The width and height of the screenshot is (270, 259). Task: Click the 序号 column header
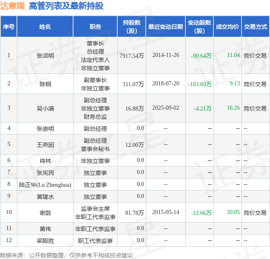pos(9,27)
